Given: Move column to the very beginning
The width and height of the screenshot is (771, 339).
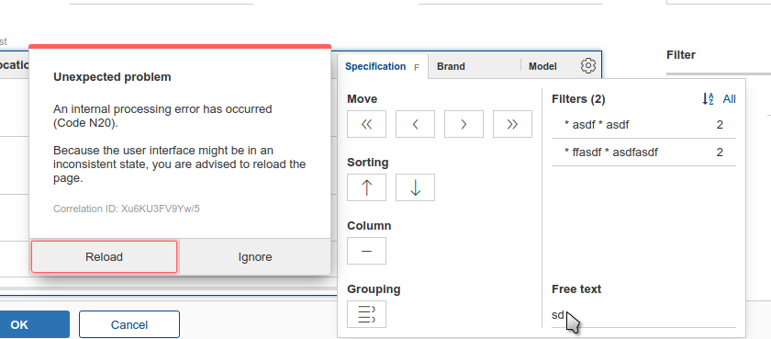Looking at the screenshot, I should click(x=366, y=124).
